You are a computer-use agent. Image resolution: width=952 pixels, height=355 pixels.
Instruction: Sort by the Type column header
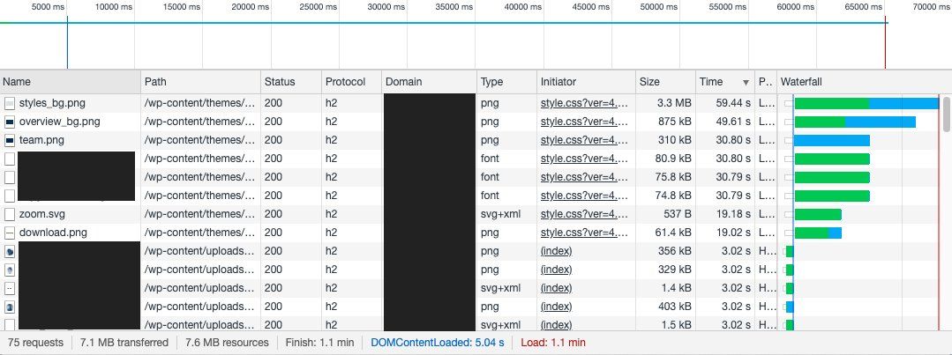506,82
